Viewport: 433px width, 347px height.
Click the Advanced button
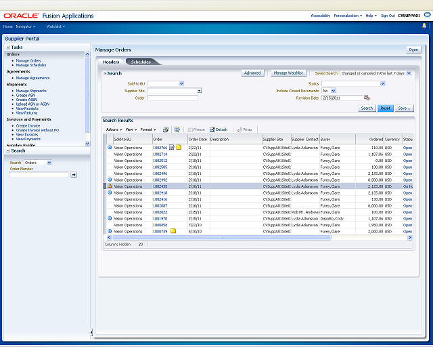[252, 73]
